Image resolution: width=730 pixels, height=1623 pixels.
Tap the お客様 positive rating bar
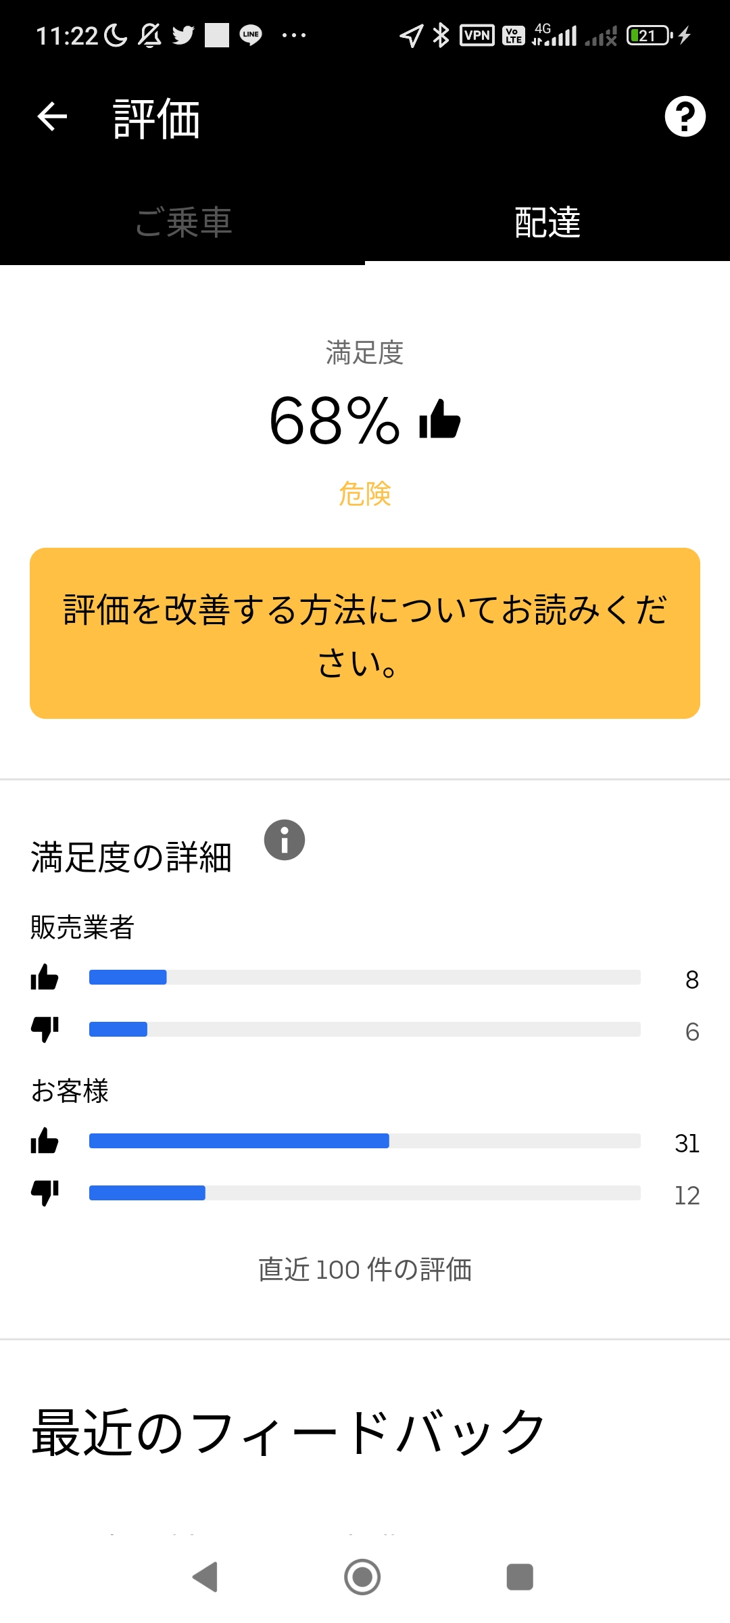(364, 1141)
